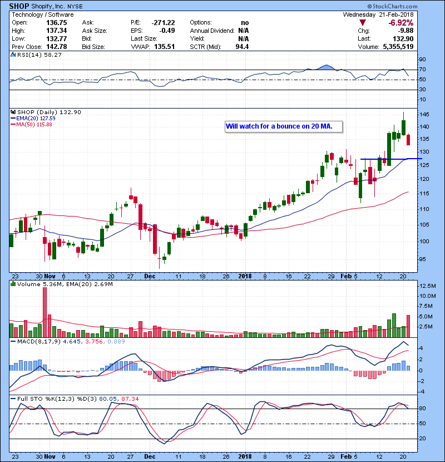Click the SCTR (Mid) value 94.4
This screenshot has height=462, width=445.
coord(242,47)
